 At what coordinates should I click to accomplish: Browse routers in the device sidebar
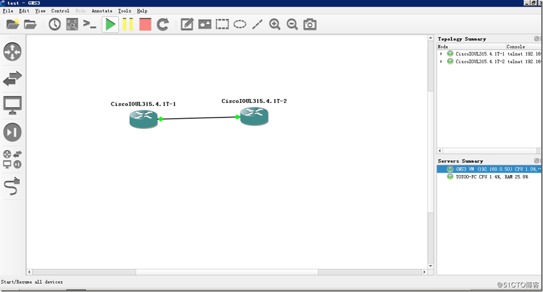click(12, 52)
